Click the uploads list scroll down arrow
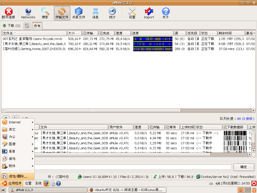Viewport: 257px width, 193px height. click(253, 151)
